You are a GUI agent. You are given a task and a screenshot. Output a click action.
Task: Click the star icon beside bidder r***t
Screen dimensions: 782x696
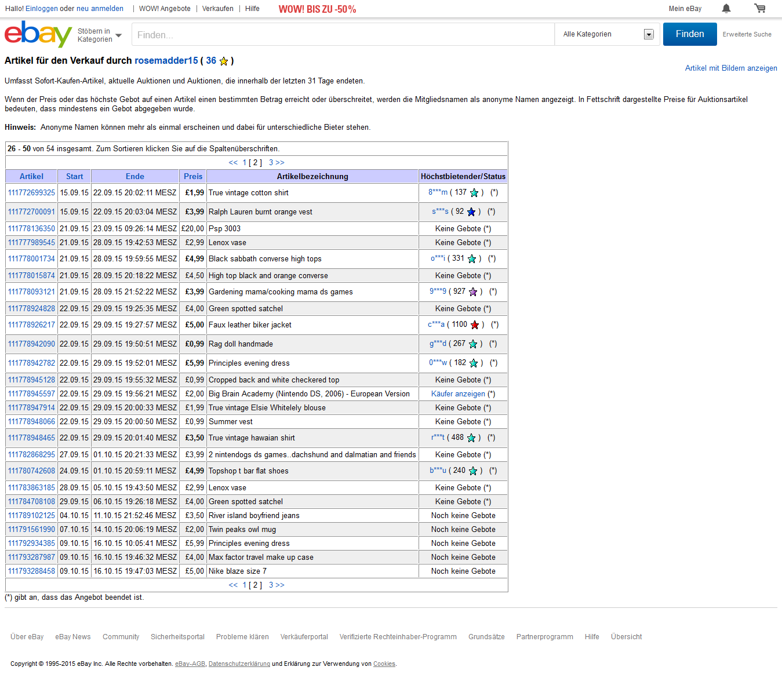coord(471,438)
